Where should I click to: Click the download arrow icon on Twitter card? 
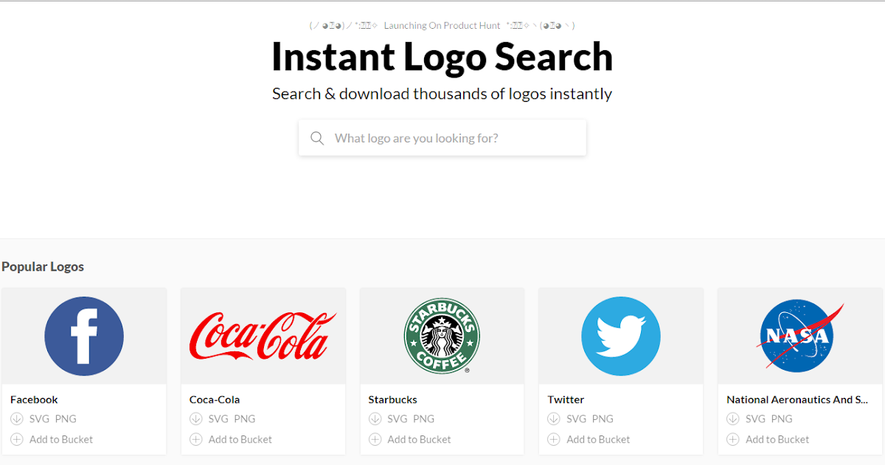553,418
